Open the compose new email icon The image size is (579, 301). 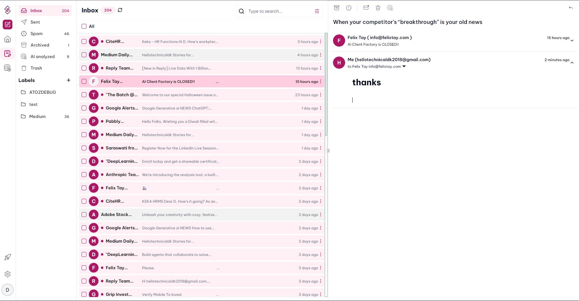(x=8, y=25)
